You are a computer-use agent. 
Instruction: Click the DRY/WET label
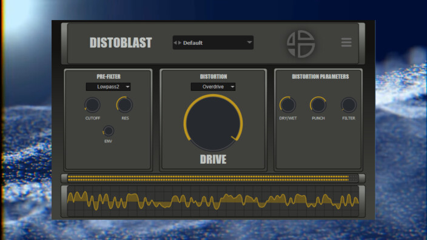pos(288,118)
